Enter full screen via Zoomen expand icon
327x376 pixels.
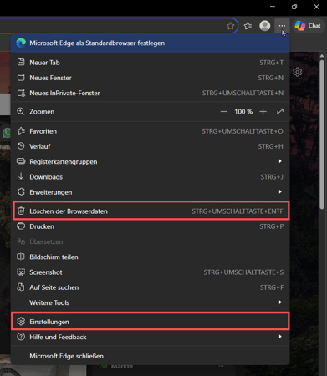(x=280, y=112)
